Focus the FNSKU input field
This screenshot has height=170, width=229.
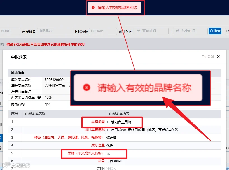[x=10, y=31]
